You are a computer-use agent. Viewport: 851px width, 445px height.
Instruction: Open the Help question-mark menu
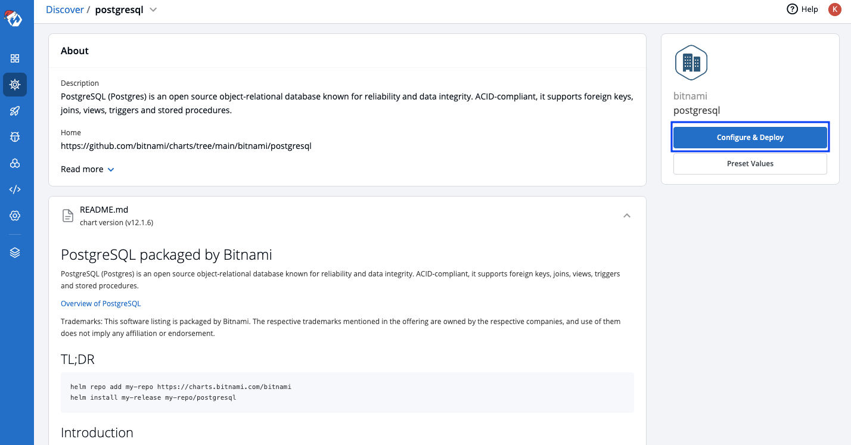(x=802, y=9)
